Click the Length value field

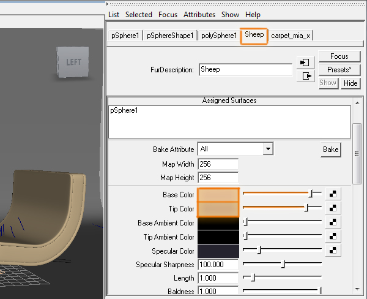(218, 278)
